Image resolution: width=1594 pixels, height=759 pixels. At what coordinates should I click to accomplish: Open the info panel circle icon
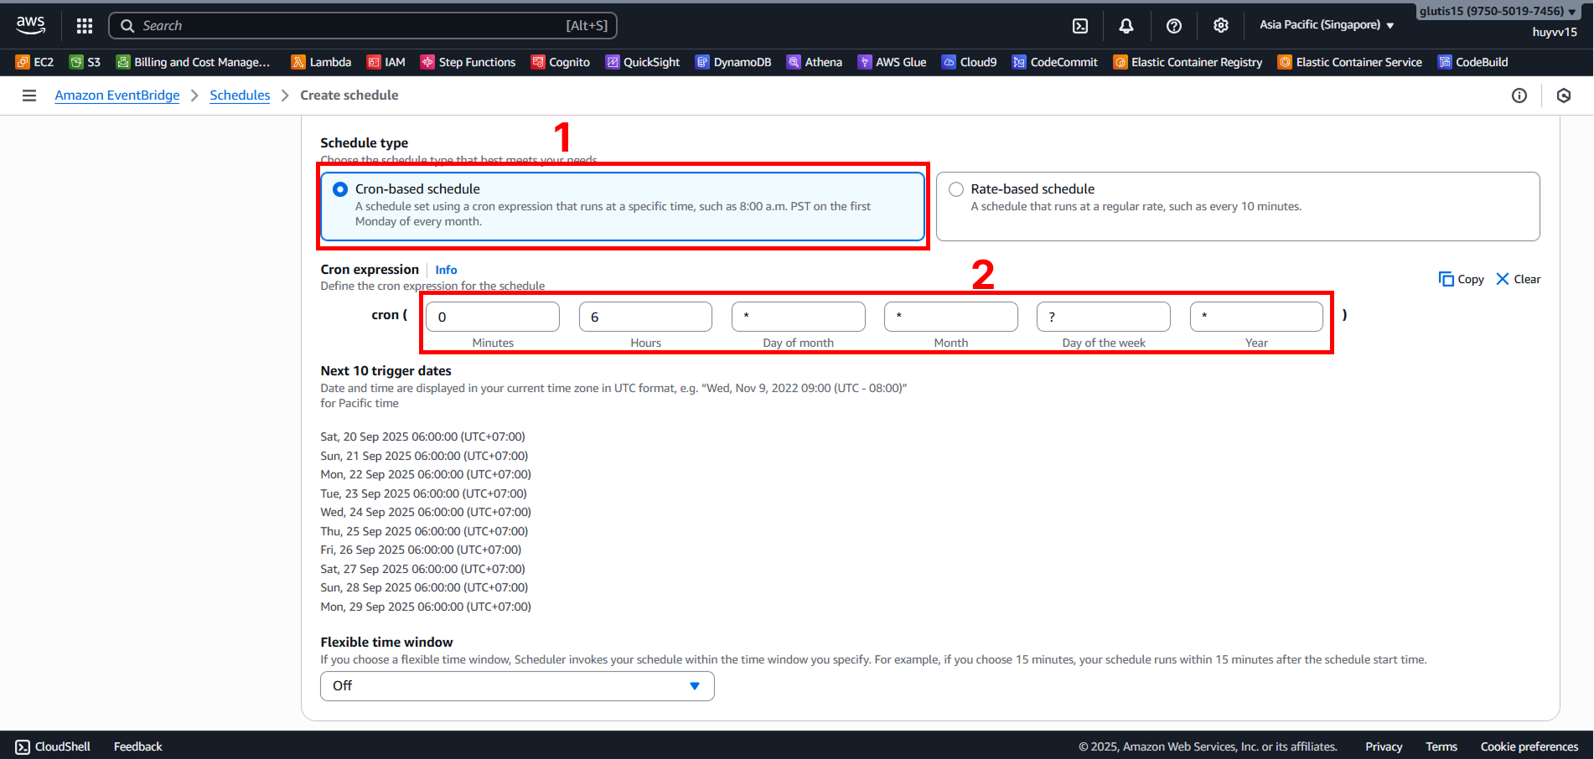tap(1519, 96)
